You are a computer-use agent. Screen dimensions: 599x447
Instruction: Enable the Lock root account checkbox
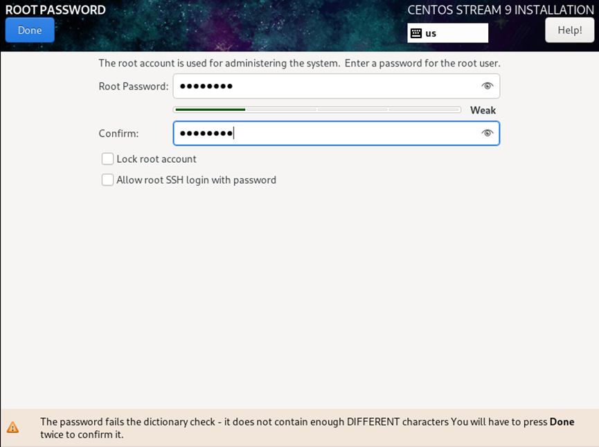click(107, 159)
